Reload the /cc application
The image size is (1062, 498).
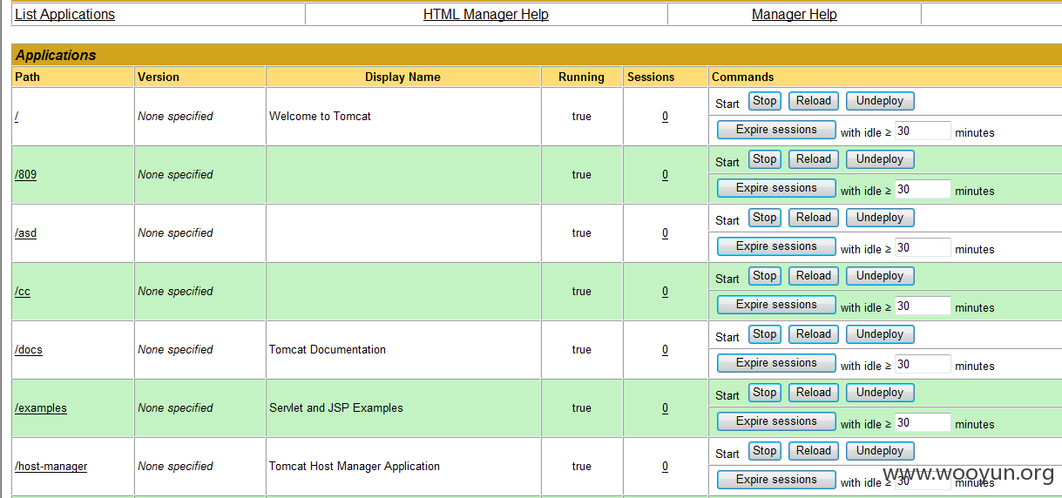pos(814,276)
